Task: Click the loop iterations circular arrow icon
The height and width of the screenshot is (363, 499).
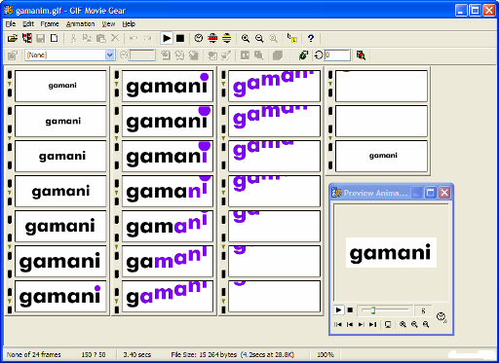Action: click(318, 55)
